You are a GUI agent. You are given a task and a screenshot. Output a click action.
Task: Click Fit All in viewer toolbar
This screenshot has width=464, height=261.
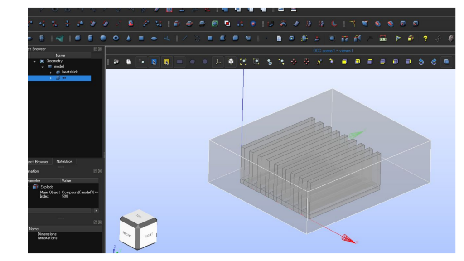(x=244, y=62)
